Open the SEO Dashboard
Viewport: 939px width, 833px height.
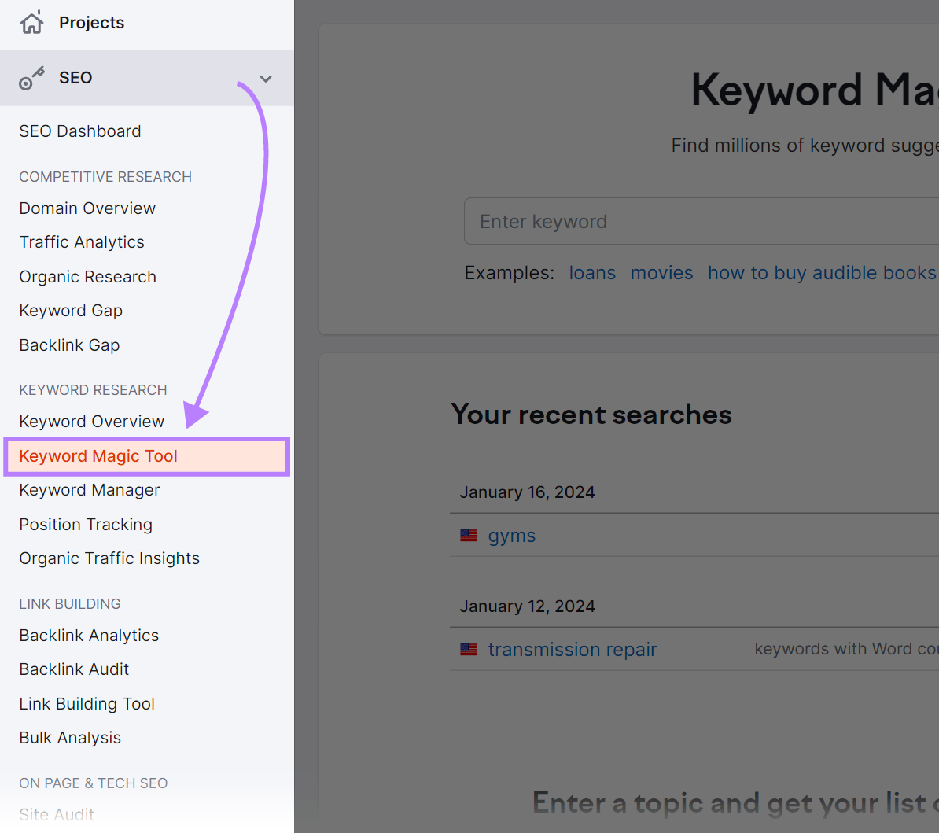(x=79, y=131)
